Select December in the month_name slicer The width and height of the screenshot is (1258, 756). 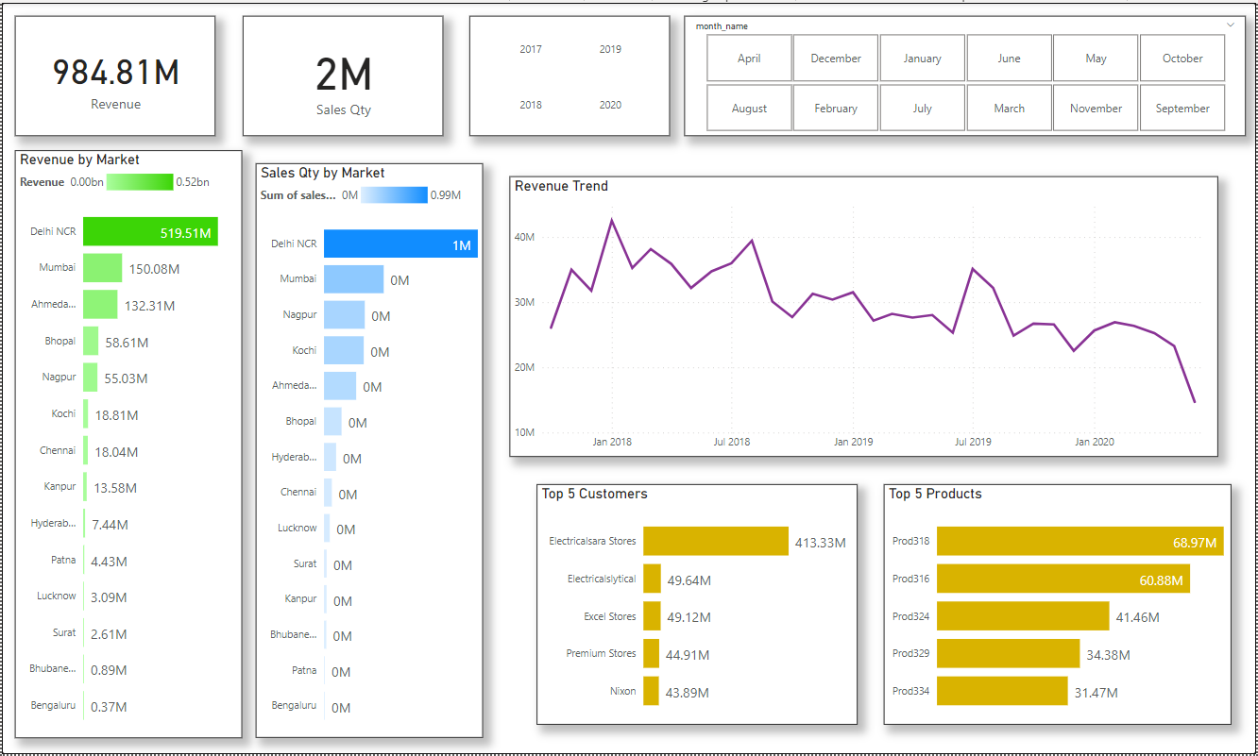pos(835,58)
